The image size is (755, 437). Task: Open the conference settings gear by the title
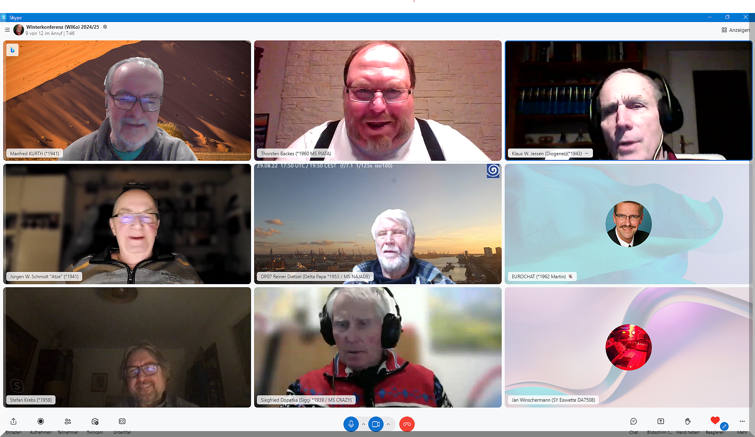coord(105,27)
